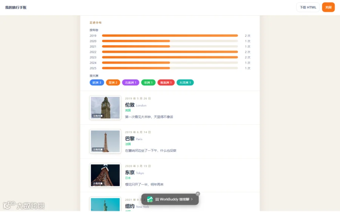Select the 欧洲 3 continent tag
The width and height of the screenshot is (340, 212).
pos(97,82)
